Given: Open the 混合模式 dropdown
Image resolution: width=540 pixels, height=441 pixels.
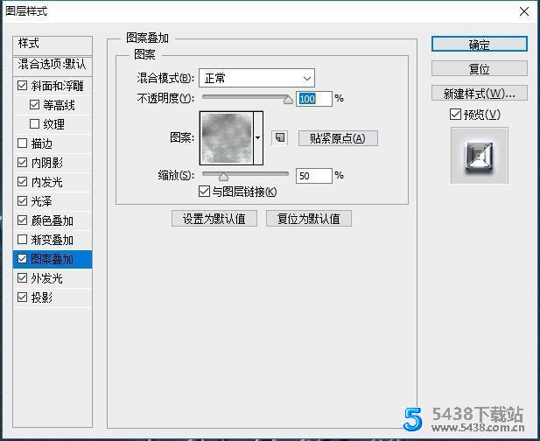Looking at the screenshot, I should pyautogui.click(x=257, y=78).
